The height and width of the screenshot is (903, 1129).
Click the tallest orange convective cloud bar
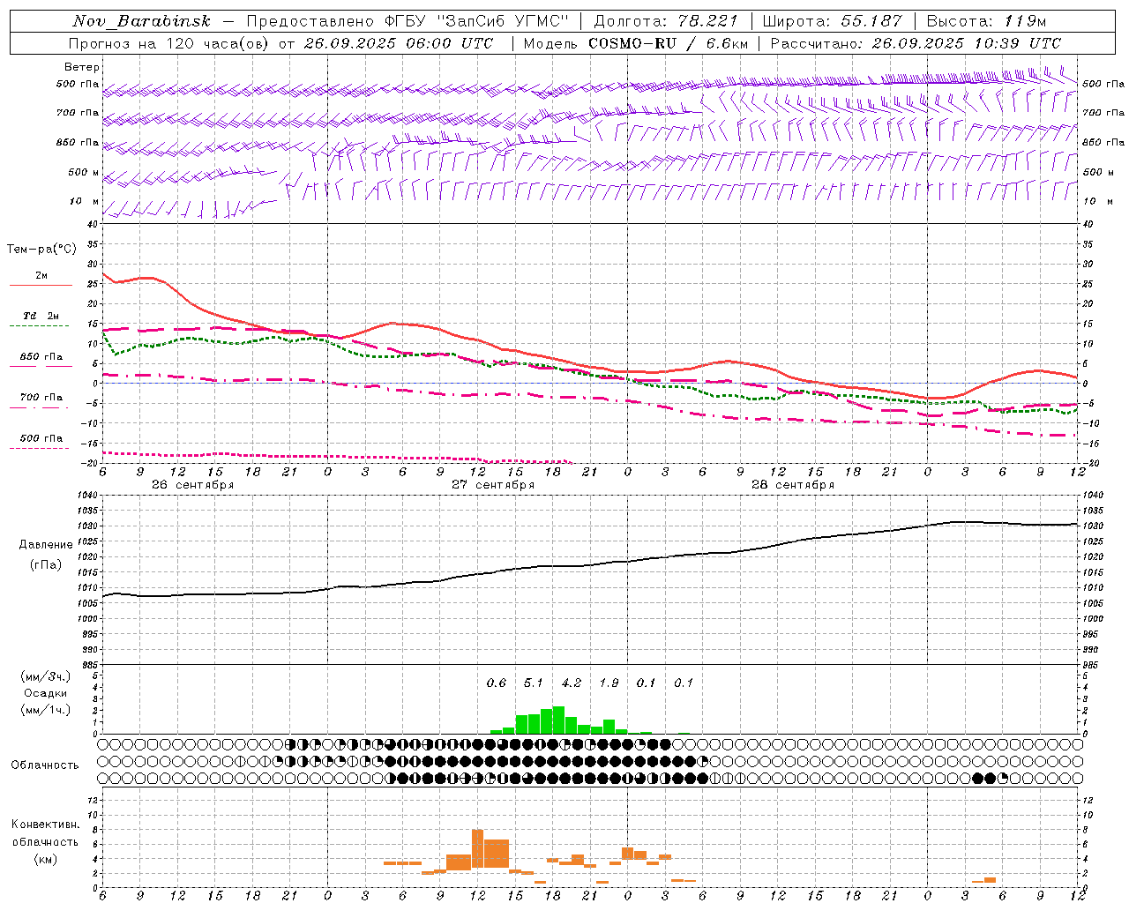477,850
